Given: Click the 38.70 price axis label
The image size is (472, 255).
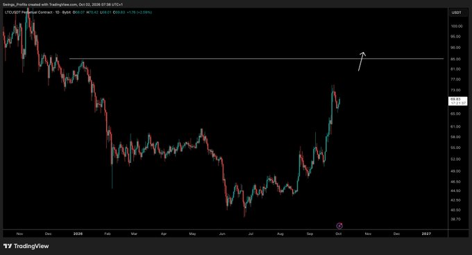Looking at the screenshot, I should (x=456, y=219).
